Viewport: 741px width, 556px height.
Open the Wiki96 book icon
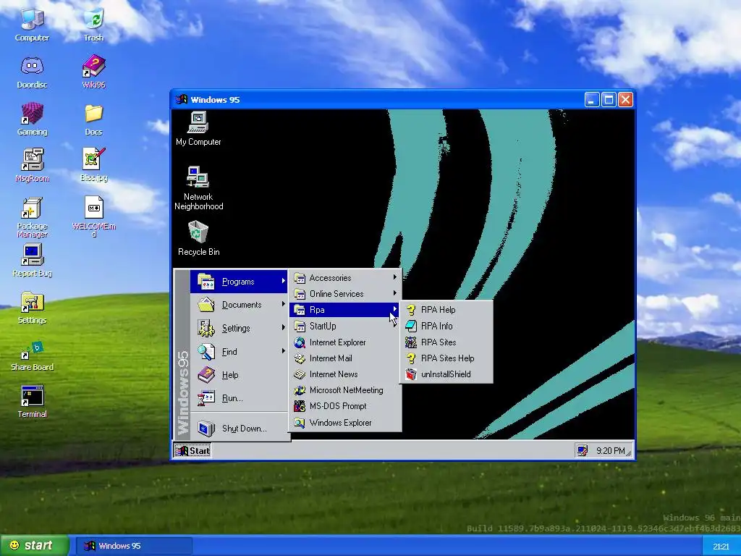[93, 72]
